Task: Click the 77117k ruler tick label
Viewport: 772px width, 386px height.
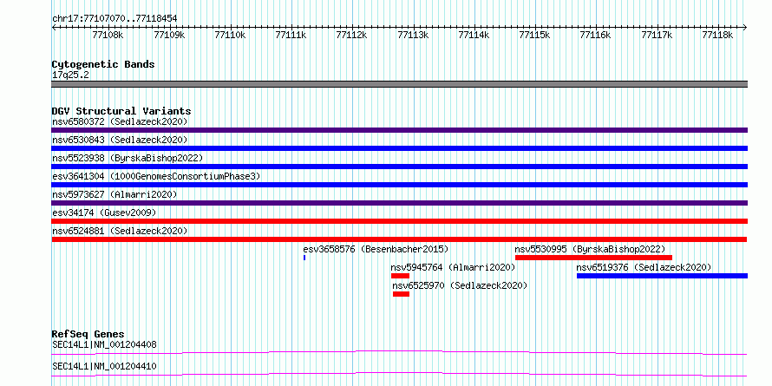Action: coord(657,35)
